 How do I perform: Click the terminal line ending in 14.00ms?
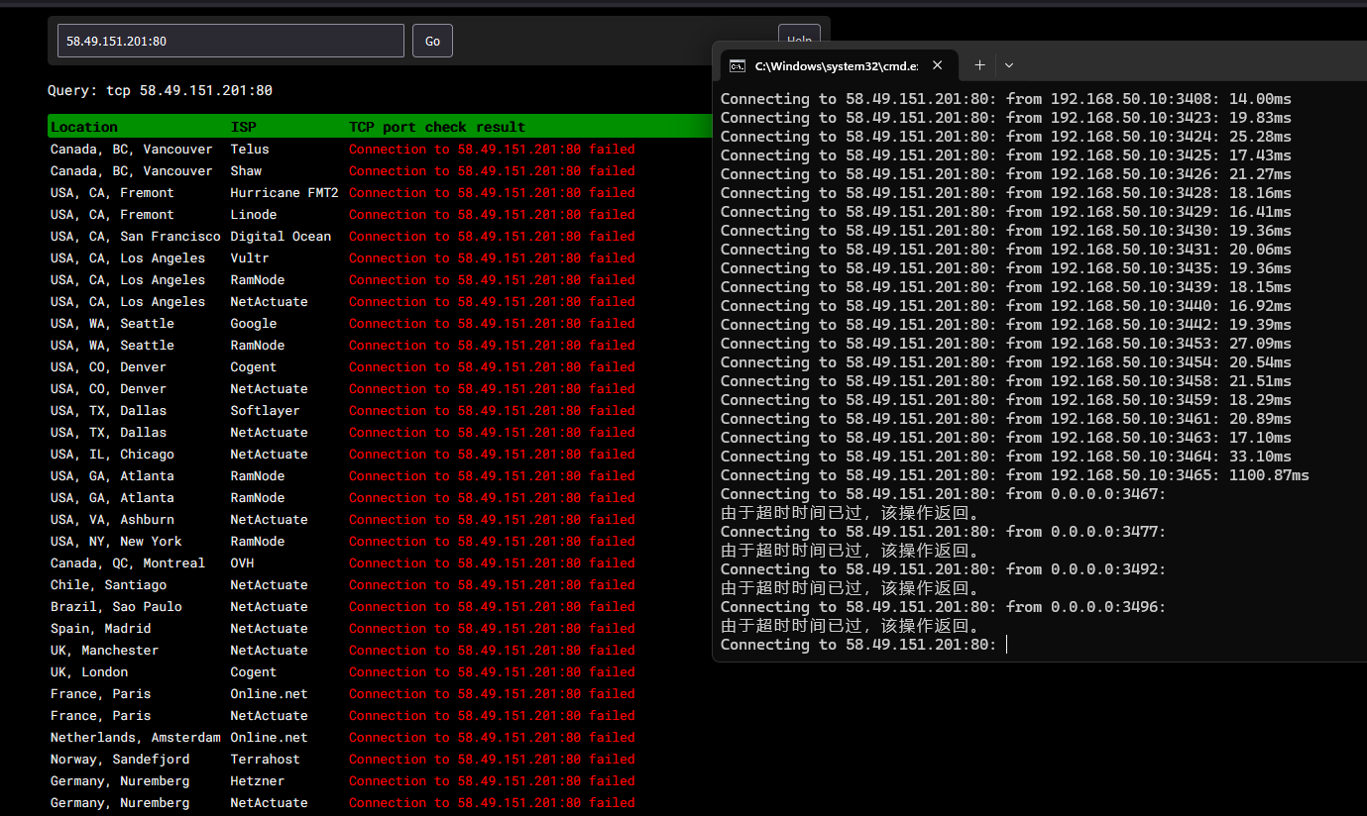click(x=1006, y=99)
